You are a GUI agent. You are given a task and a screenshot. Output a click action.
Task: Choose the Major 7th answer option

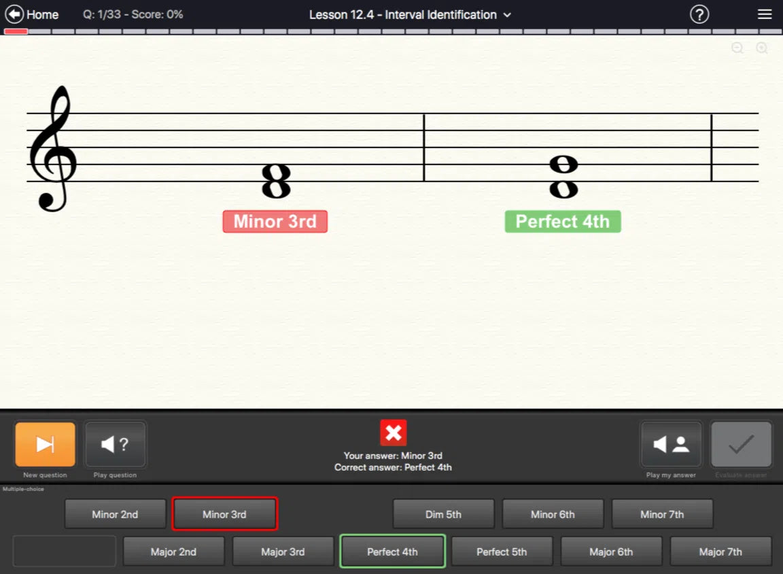pyautogui.click(x=720, y=552)
